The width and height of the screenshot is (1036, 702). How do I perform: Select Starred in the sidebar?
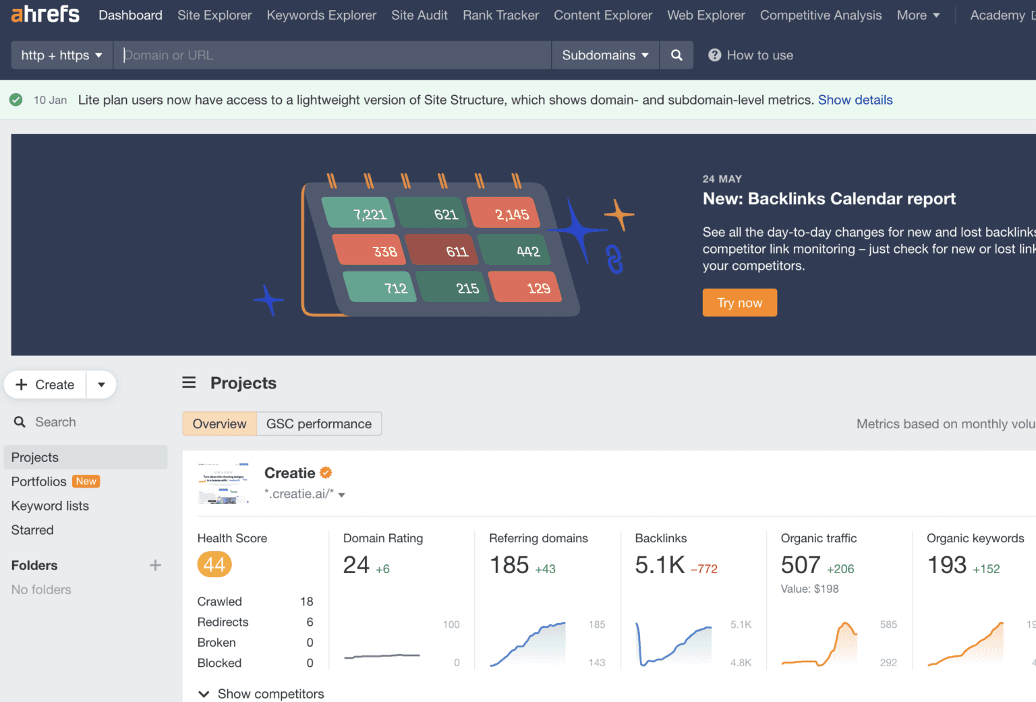[32, 530]
